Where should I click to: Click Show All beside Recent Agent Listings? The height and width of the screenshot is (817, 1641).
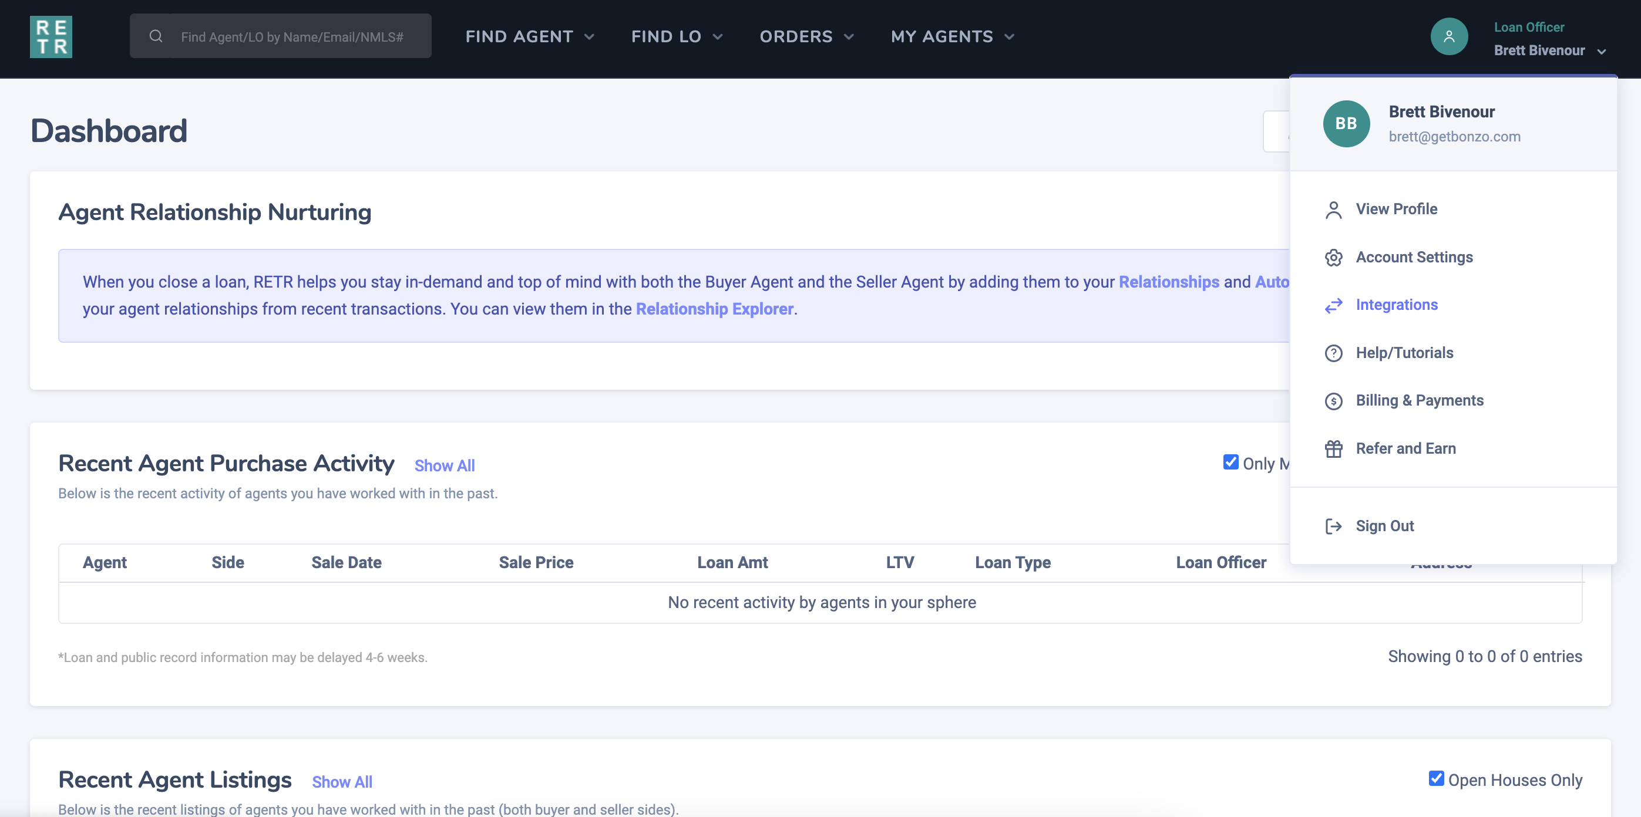click(341, 781)
